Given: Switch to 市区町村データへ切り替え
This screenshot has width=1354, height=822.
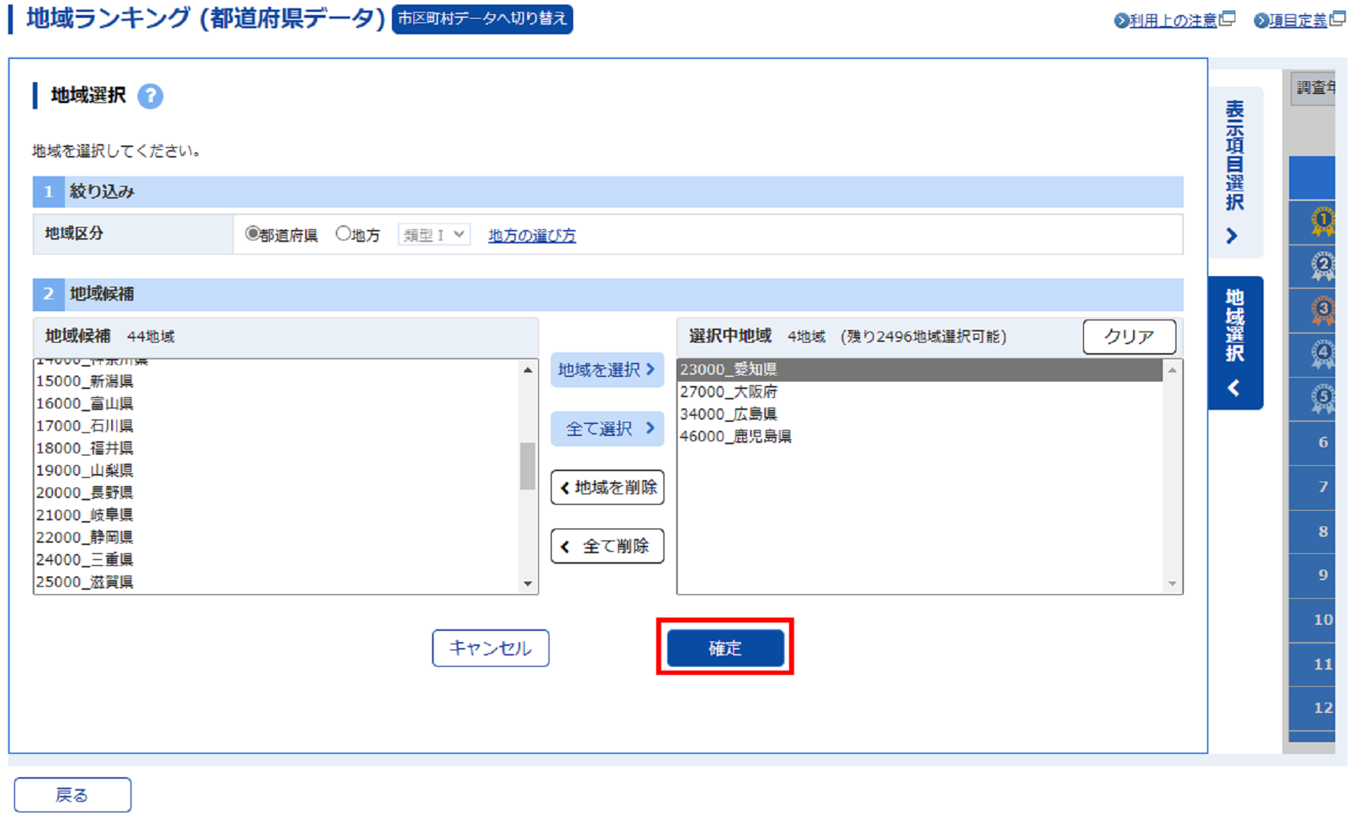Looking at the screenshot, I should point(482,19).
